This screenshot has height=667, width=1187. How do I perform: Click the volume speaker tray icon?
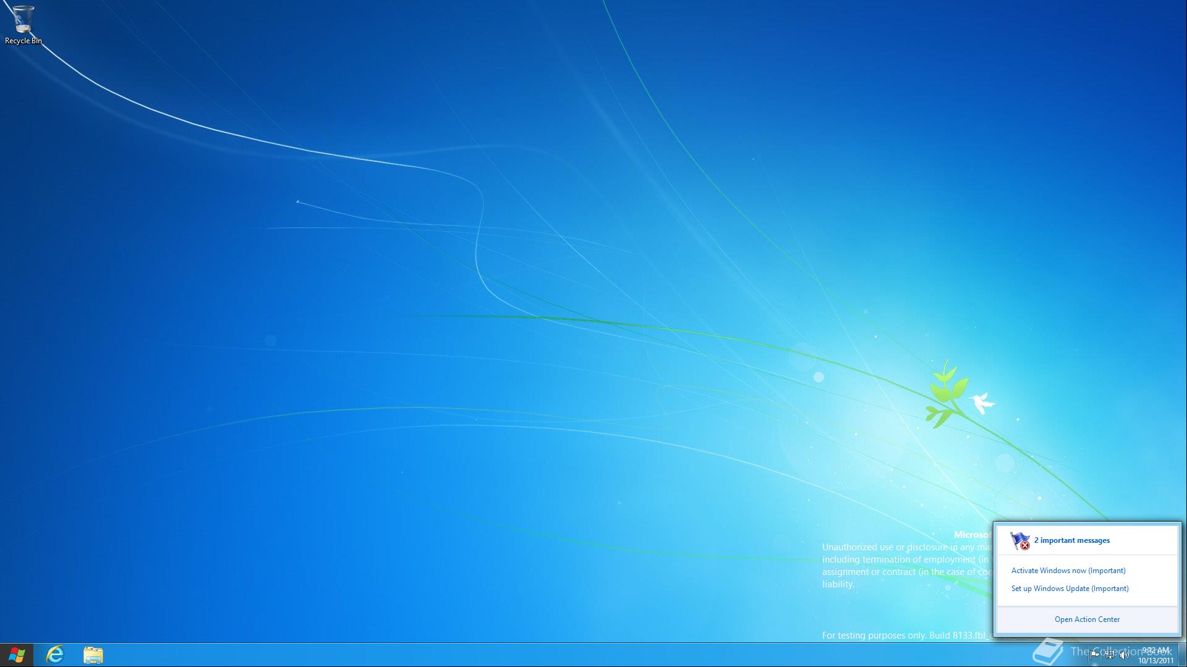pyautogui.click(x=1124, y=655)
